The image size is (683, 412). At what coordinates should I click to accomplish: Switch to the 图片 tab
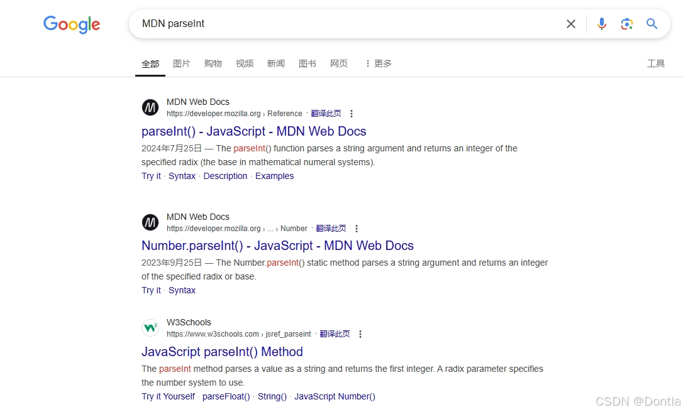pos(182,63)
